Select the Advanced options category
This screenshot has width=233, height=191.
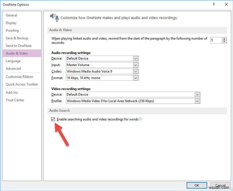pos(22,68)
